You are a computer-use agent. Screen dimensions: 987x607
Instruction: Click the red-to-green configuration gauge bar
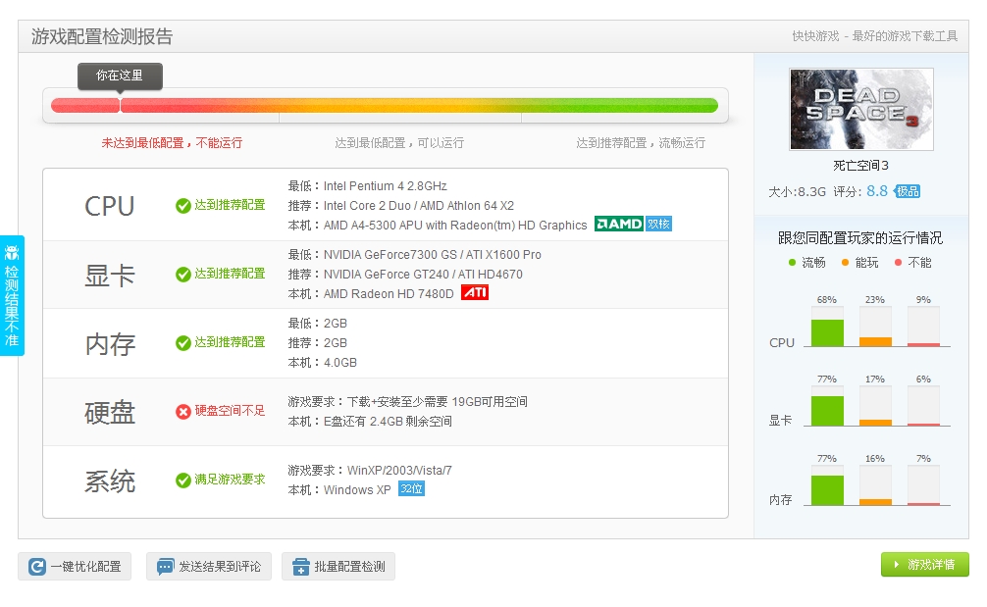[385, 105]
